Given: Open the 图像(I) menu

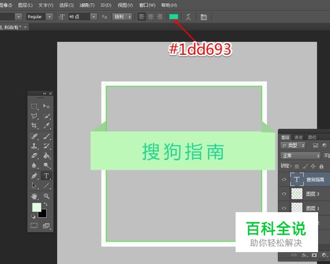Looking at the screenshot, I should coord(6,5).
